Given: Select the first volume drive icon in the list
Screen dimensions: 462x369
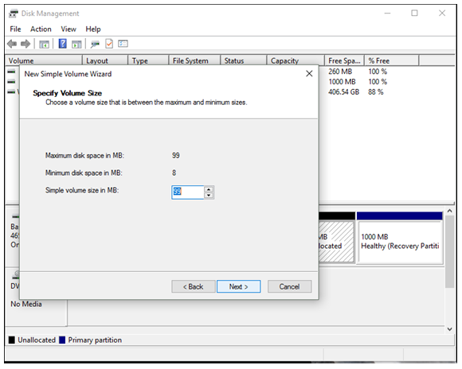Looking at the screenshot, I should [11, 72].
